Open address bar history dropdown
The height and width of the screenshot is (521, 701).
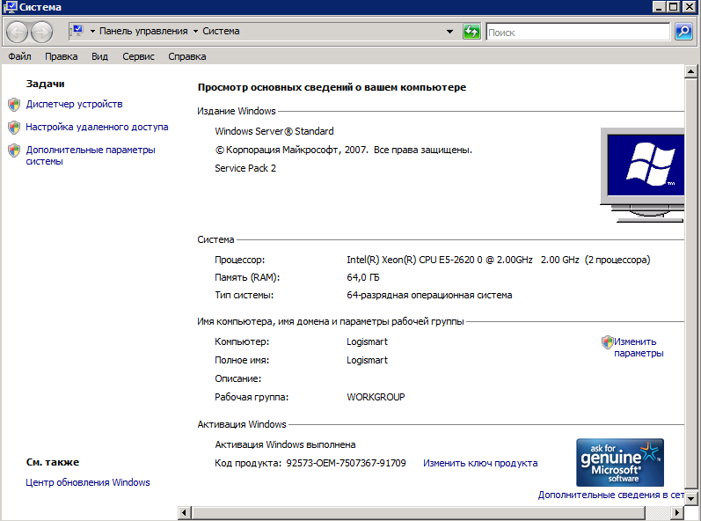coord(449,32)
